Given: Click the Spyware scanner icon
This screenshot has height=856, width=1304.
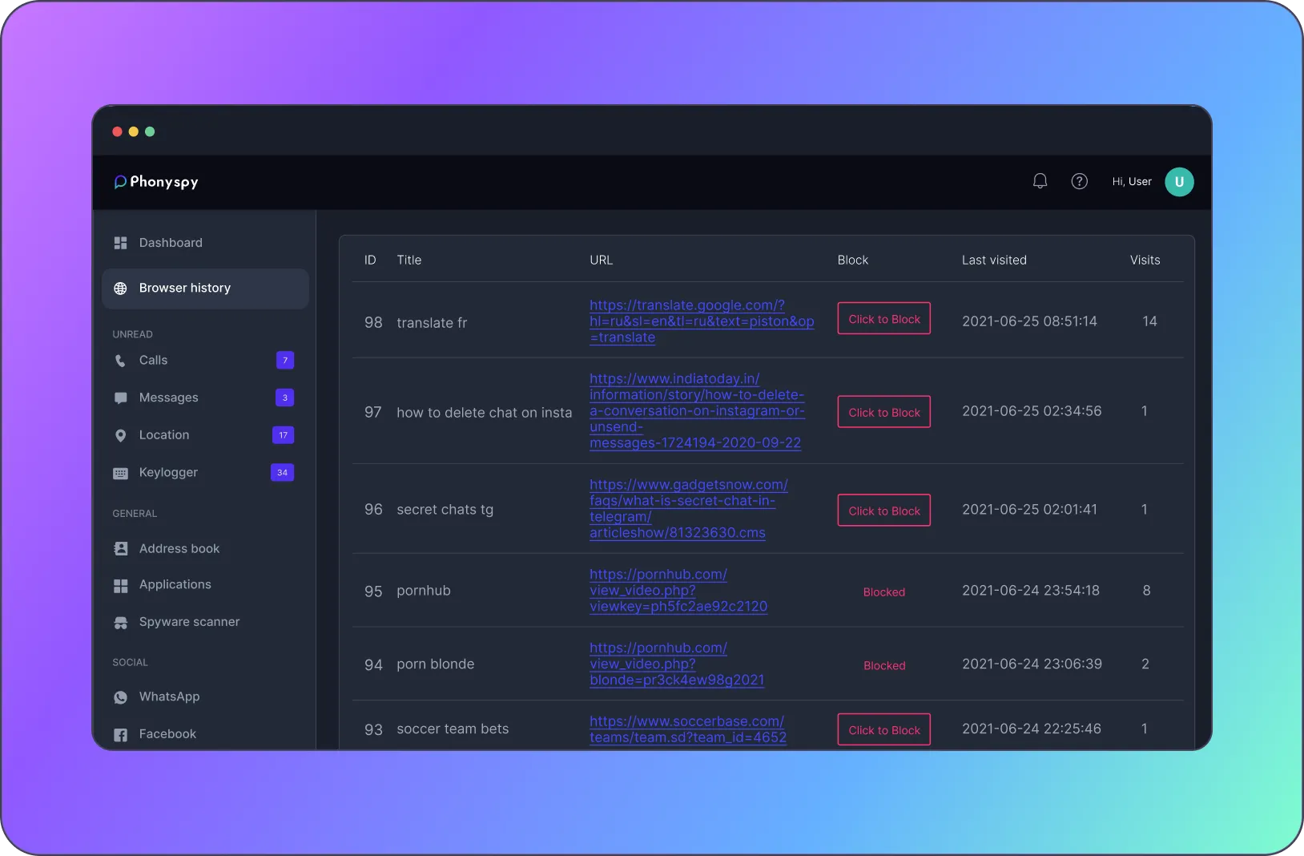Looking at the screenshot, I should 120,622.
